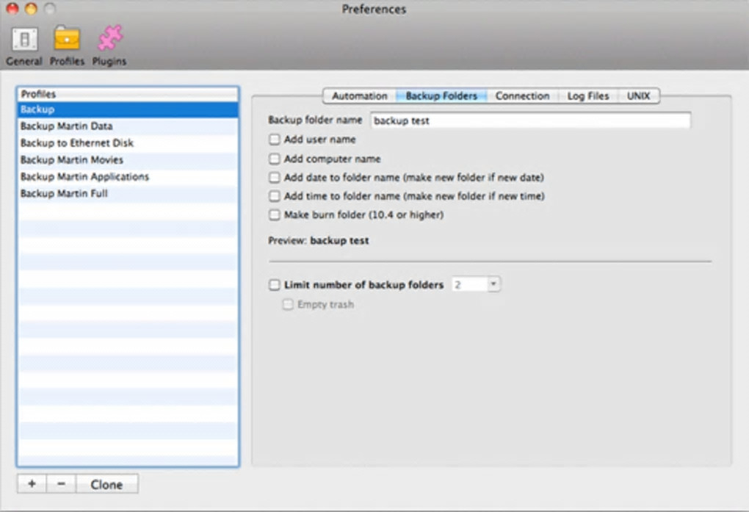Click the Backup folder name field
749x512 pixels.
[530, 120]
